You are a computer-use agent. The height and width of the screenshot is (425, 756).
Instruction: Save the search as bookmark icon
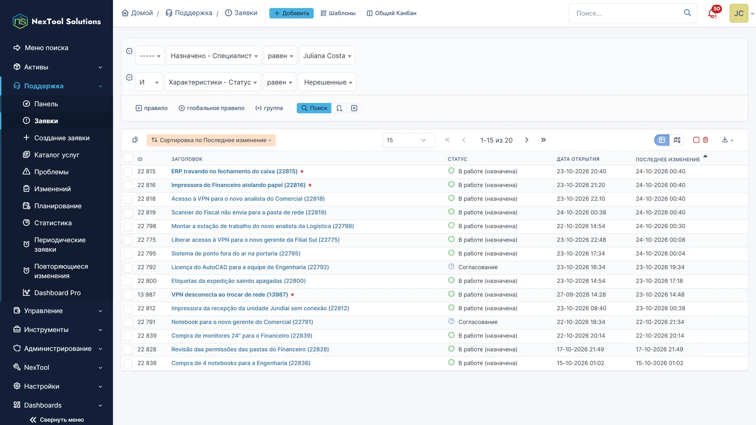(339, 108)
